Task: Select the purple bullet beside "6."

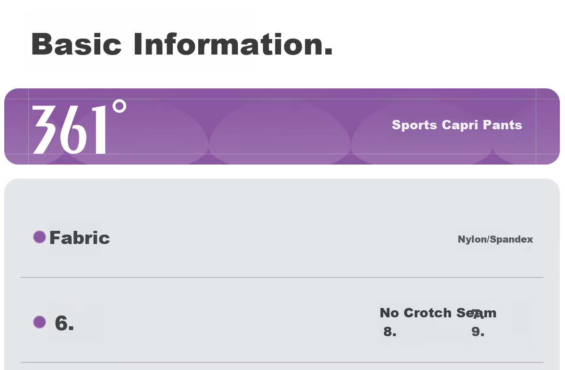Action: tap(40, 322)
